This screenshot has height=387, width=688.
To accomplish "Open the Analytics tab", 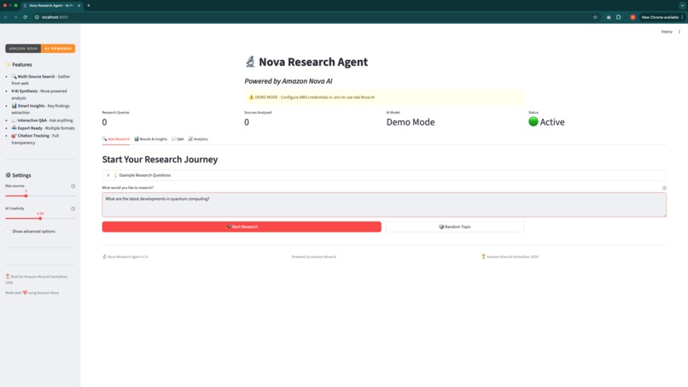I will [198, 138].
